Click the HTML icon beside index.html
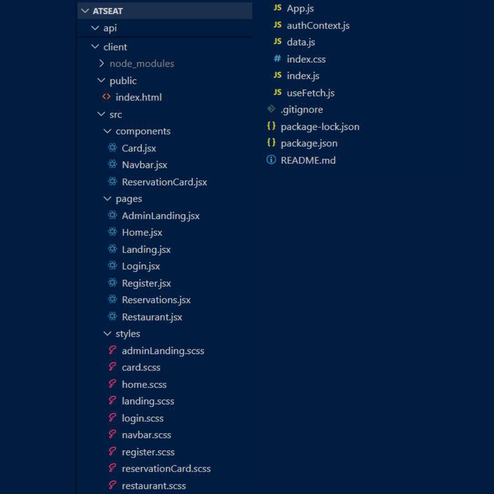The height and width of the screenshot is (494, 494). tap(107, 97)
